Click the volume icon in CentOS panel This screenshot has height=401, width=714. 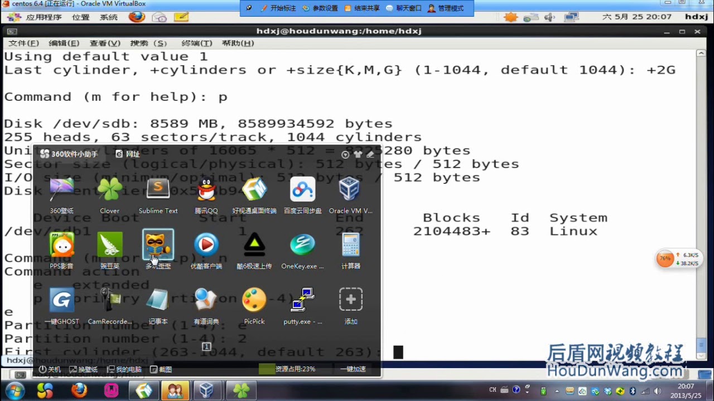click(x=549, y=17)
